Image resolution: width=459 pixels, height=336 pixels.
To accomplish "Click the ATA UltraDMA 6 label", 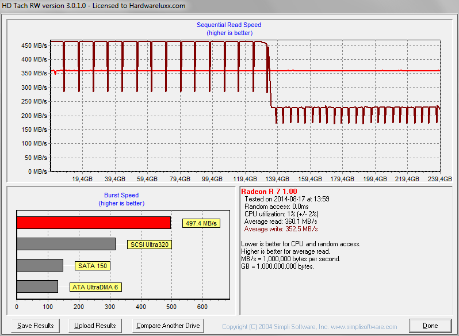I will (x=95, y=287).
